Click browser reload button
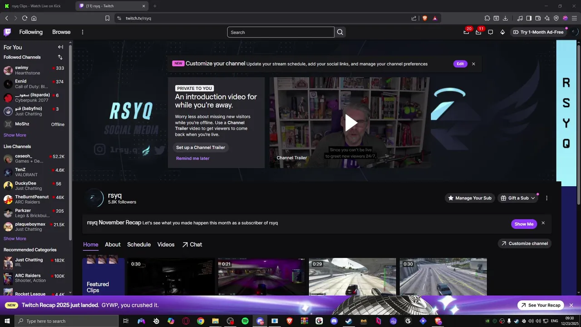 click(x=25, y=18)
